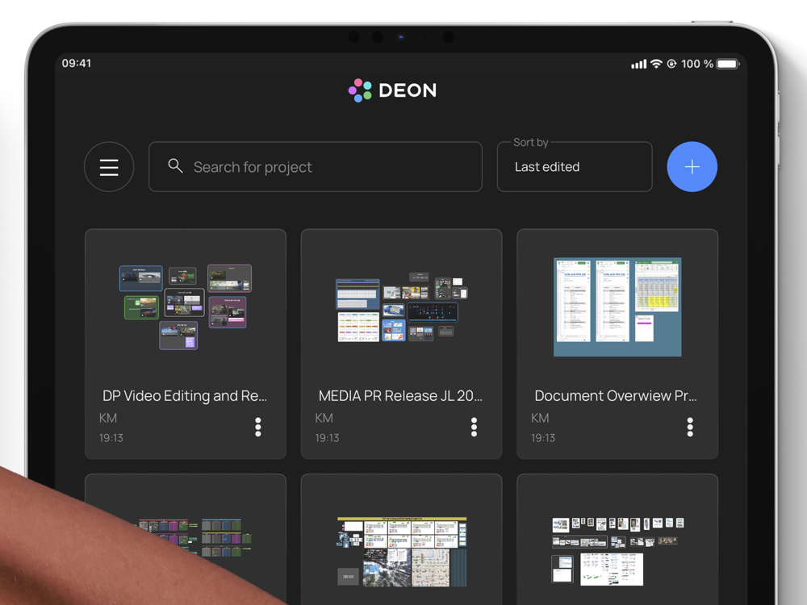Open options for DP Video Editing project

click(x=258, y=427)
